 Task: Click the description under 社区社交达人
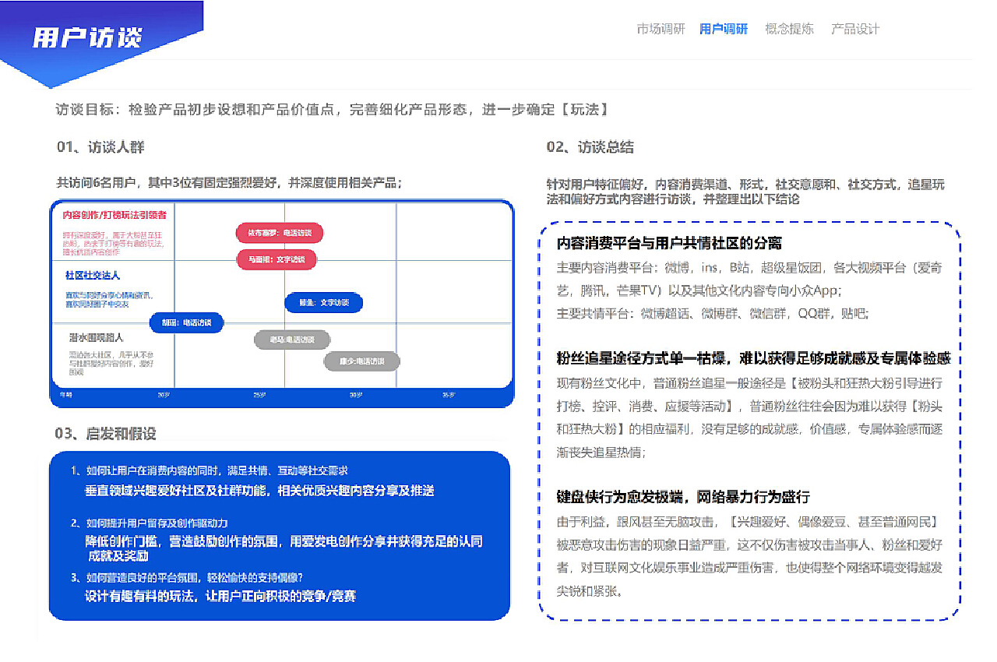pyautogui.click(x=109, y=300)
